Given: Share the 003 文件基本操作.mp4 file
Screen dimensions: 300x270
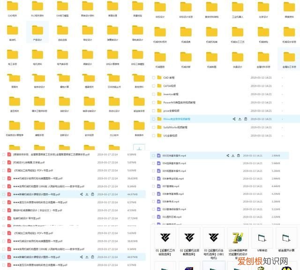Looking at the screenshot, I should pos(227,155).
